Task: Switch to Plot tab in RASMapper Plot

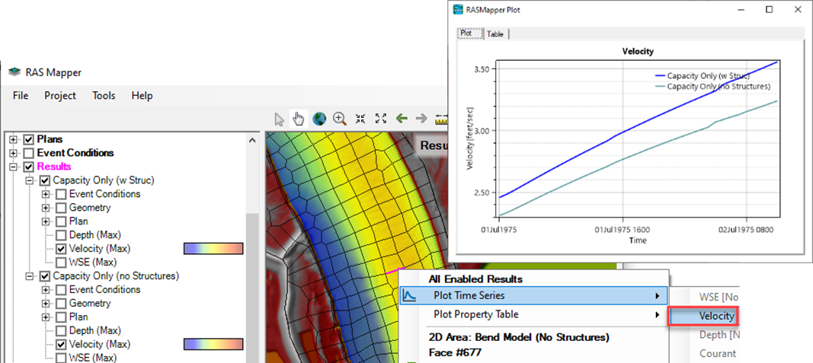Action: [x=470, y=33]
